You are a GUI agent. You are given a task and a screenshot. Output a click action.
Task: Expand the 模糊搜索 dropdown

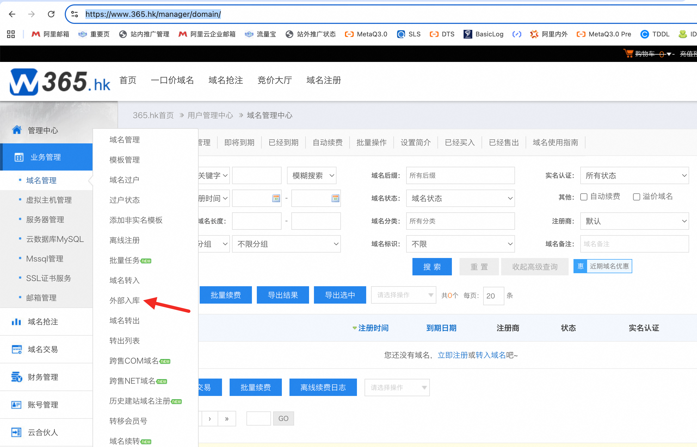[312, 175]
